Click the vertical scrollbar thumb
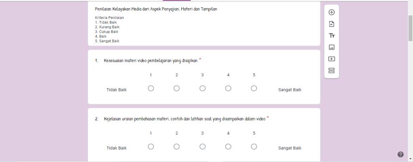This screenshot has height=162, width=413. 410,28
